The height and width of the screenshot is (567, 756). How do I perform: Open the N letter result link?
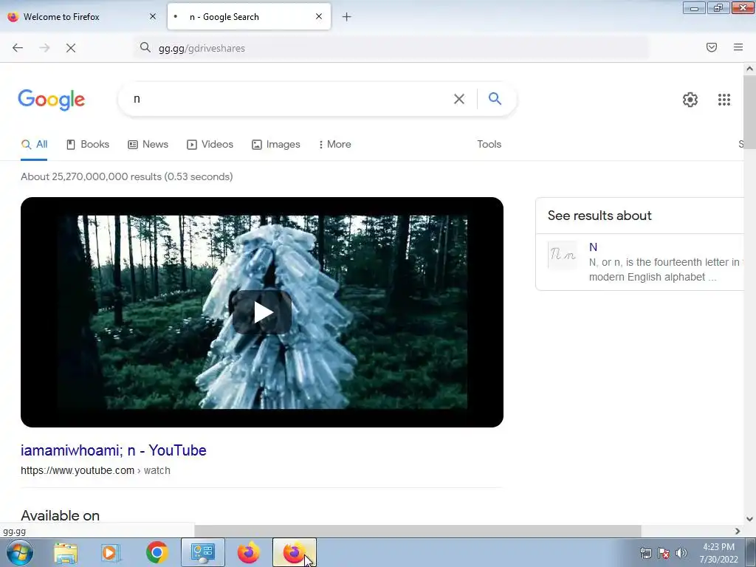593,247
